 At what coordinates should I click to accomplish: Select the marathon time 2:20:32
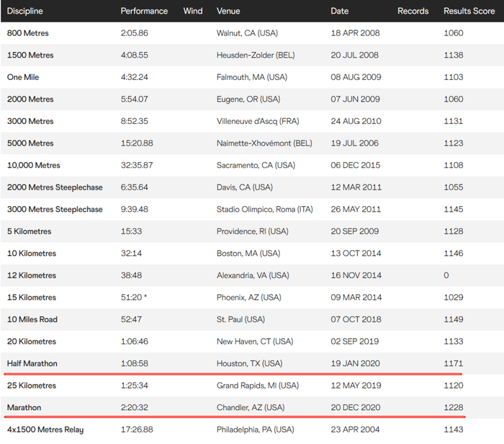(135, 407)
